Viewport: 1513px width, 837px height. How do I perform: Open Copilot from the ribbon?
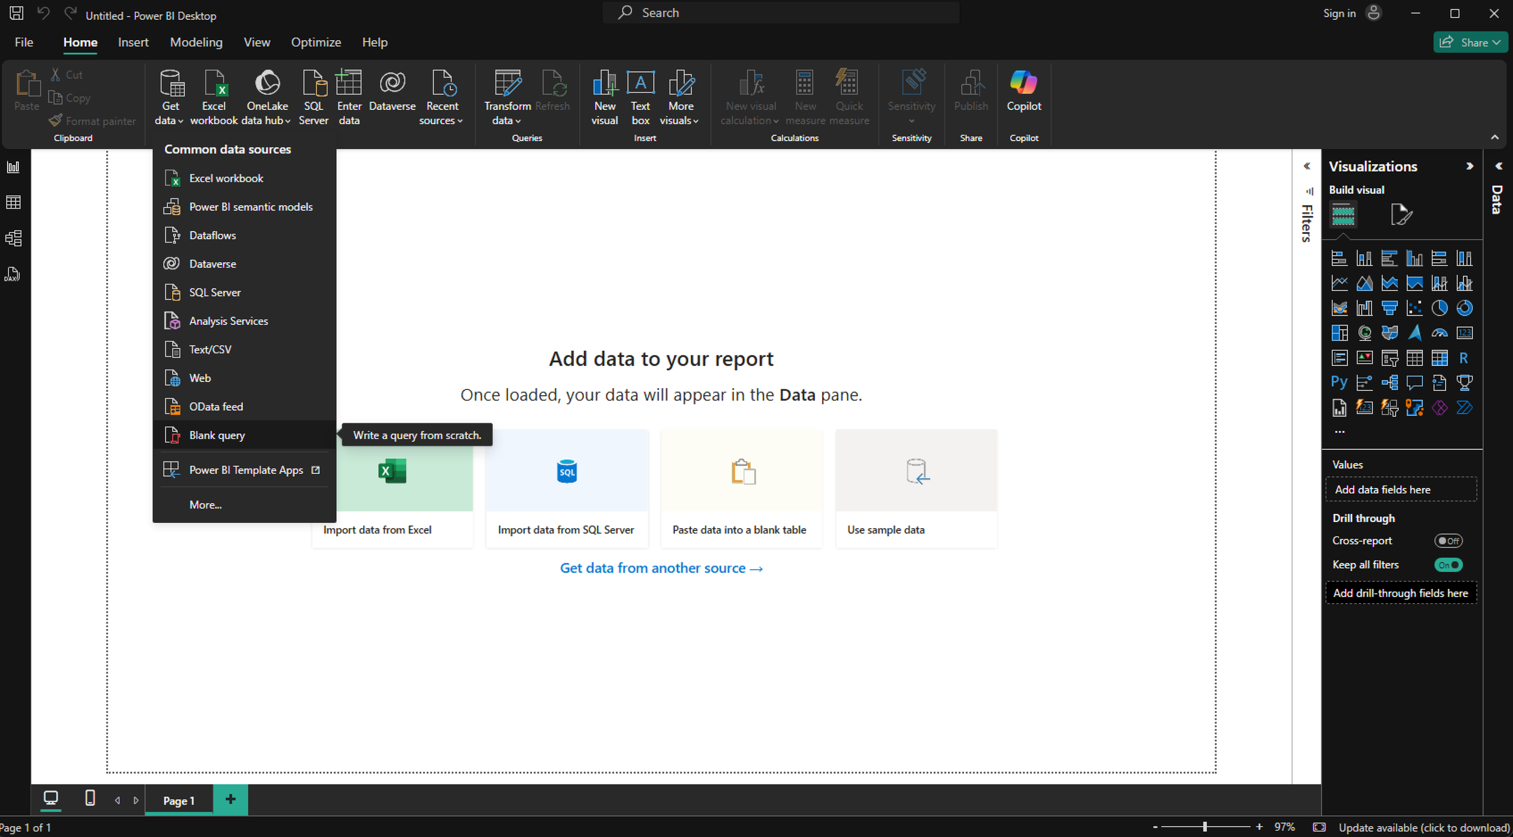click(1024, 92)
